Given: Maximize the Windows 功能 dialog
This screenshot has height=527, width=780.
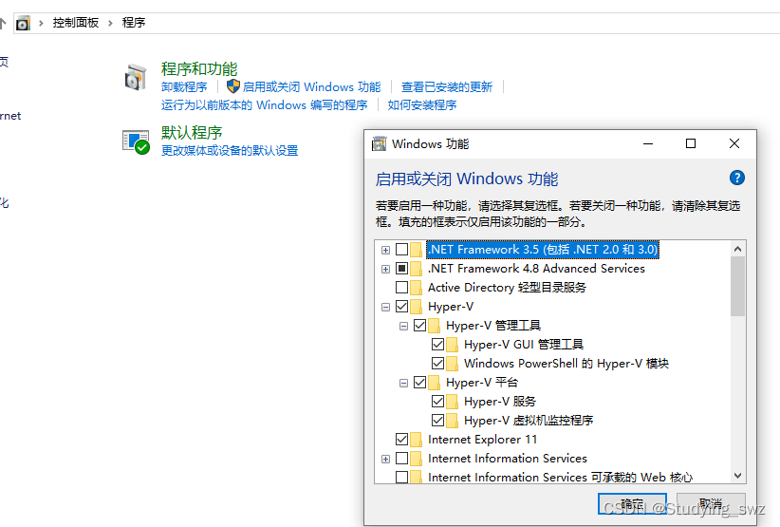Looking at the screenshot, I should [691, 143].
